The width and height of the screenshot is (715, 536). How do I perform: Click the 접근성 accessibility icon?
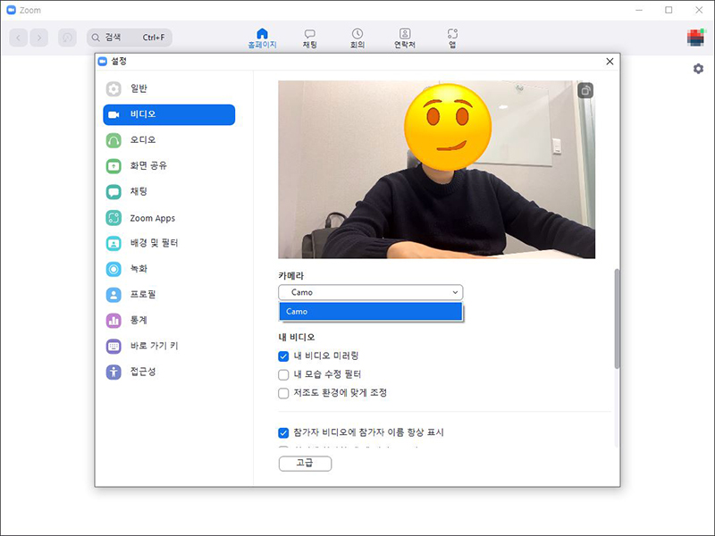click(x=114, y=372)
